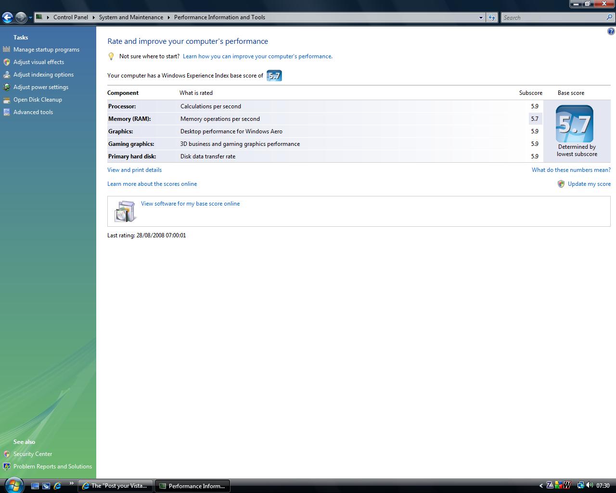616x493 pixels.
Task: Click the Back navigation arrow
Action: (x=7, y=18)
